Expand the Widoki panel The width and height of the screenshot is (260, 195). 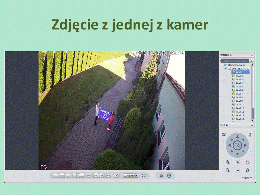252,126
